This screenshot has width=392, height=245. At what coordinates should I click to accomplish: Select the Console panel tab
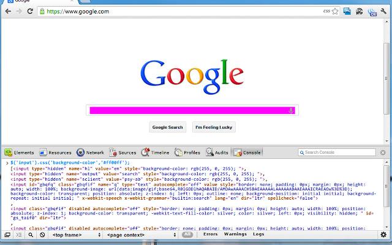pyautogui.click(x=247, y=153)
